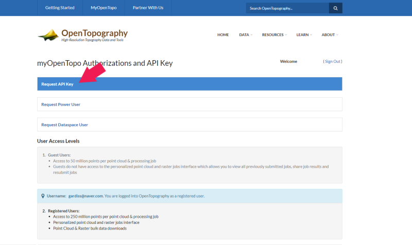Expand the Request Dataspace User panel

190,125
